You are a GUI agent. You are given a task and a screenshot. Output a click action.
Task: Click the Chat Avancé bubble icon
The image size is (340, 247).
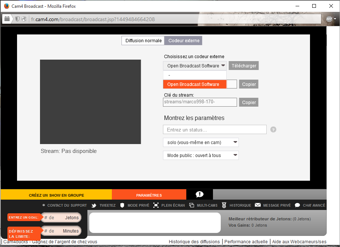(x=297, y=205)
